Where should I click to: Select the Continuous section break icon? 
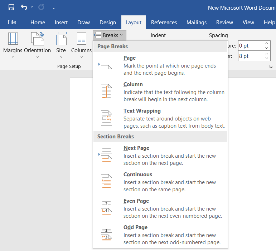[x=106, y=182]
